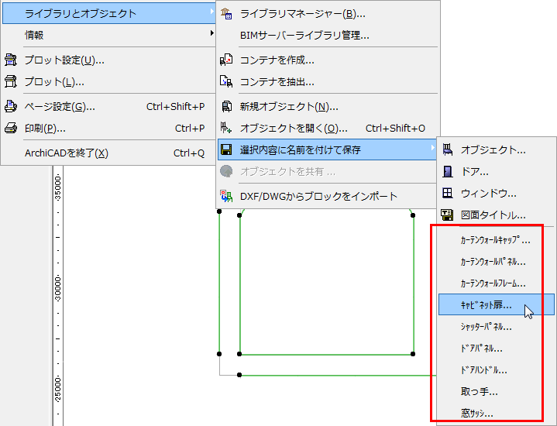
Task: Select カーテンウォールフレーム... entry
Action: (x=497, y=283)
